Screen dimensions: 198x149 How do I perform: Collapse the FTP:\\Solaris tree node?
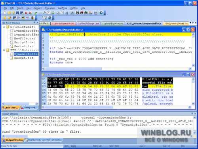4,50
